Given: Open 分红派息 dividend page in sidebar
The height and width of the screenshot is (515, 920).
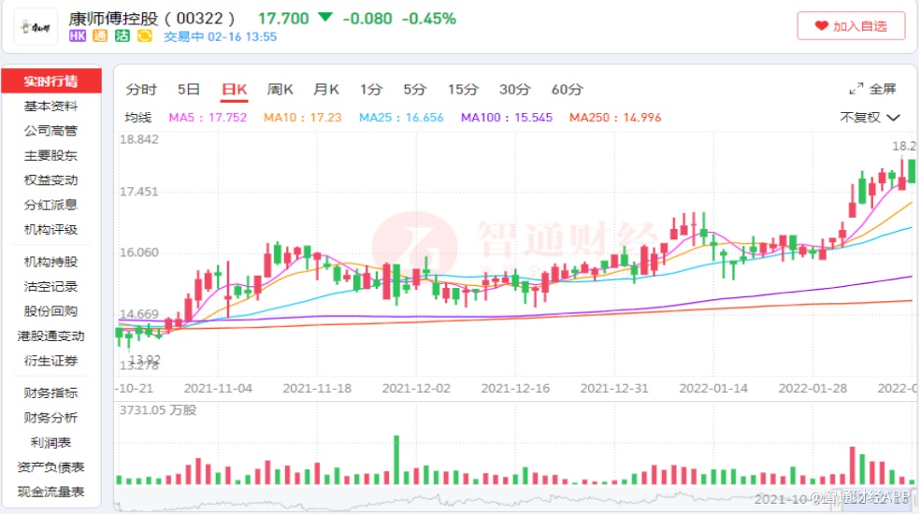Looking at the screenshot, I should point(50,205).
